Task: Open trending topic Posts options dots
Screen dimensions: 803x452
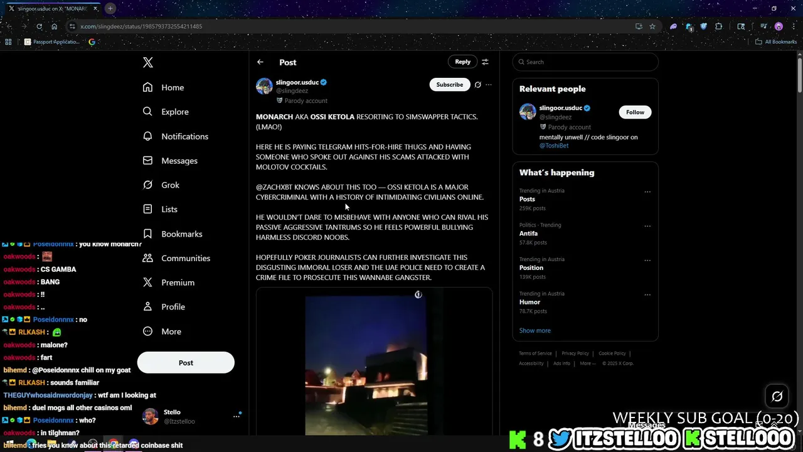Action: click(647, 192)
